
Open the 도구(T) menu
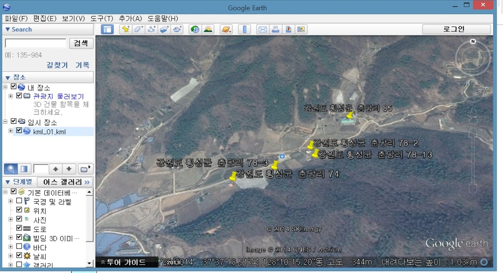tap(102, 19)
